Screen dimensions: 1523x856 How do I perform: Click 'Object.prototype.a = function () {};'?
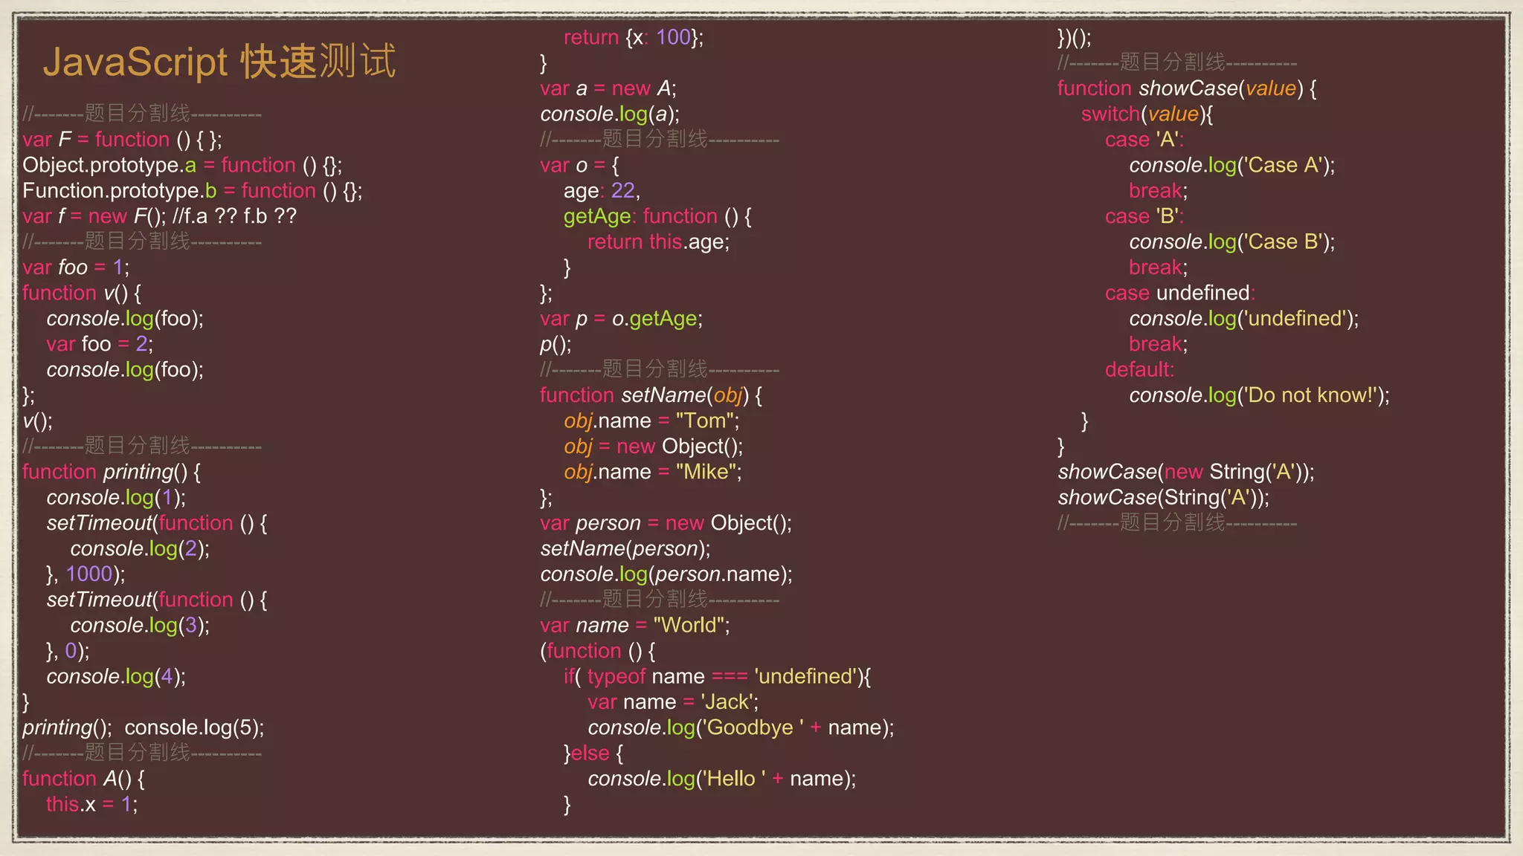(x=182, y=165)
